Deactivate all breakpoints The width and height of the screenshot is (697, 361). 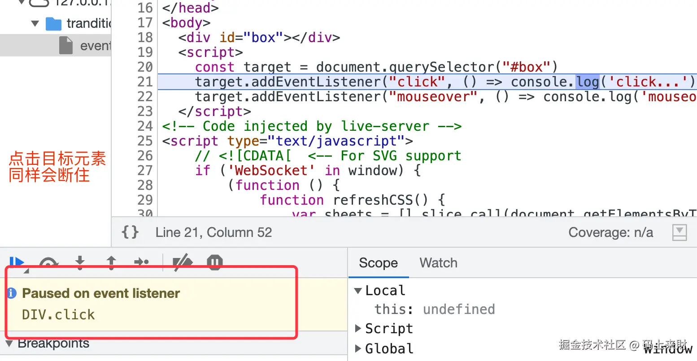point(183,262)
